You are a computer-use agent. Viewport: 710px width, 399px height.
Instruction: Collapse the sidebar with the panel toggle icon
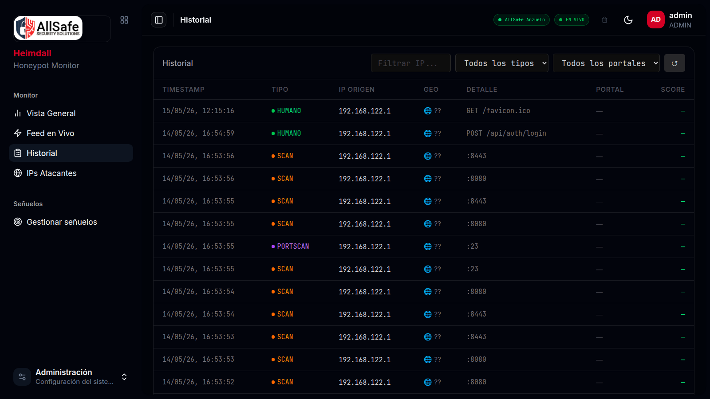[x=159, y=20]
